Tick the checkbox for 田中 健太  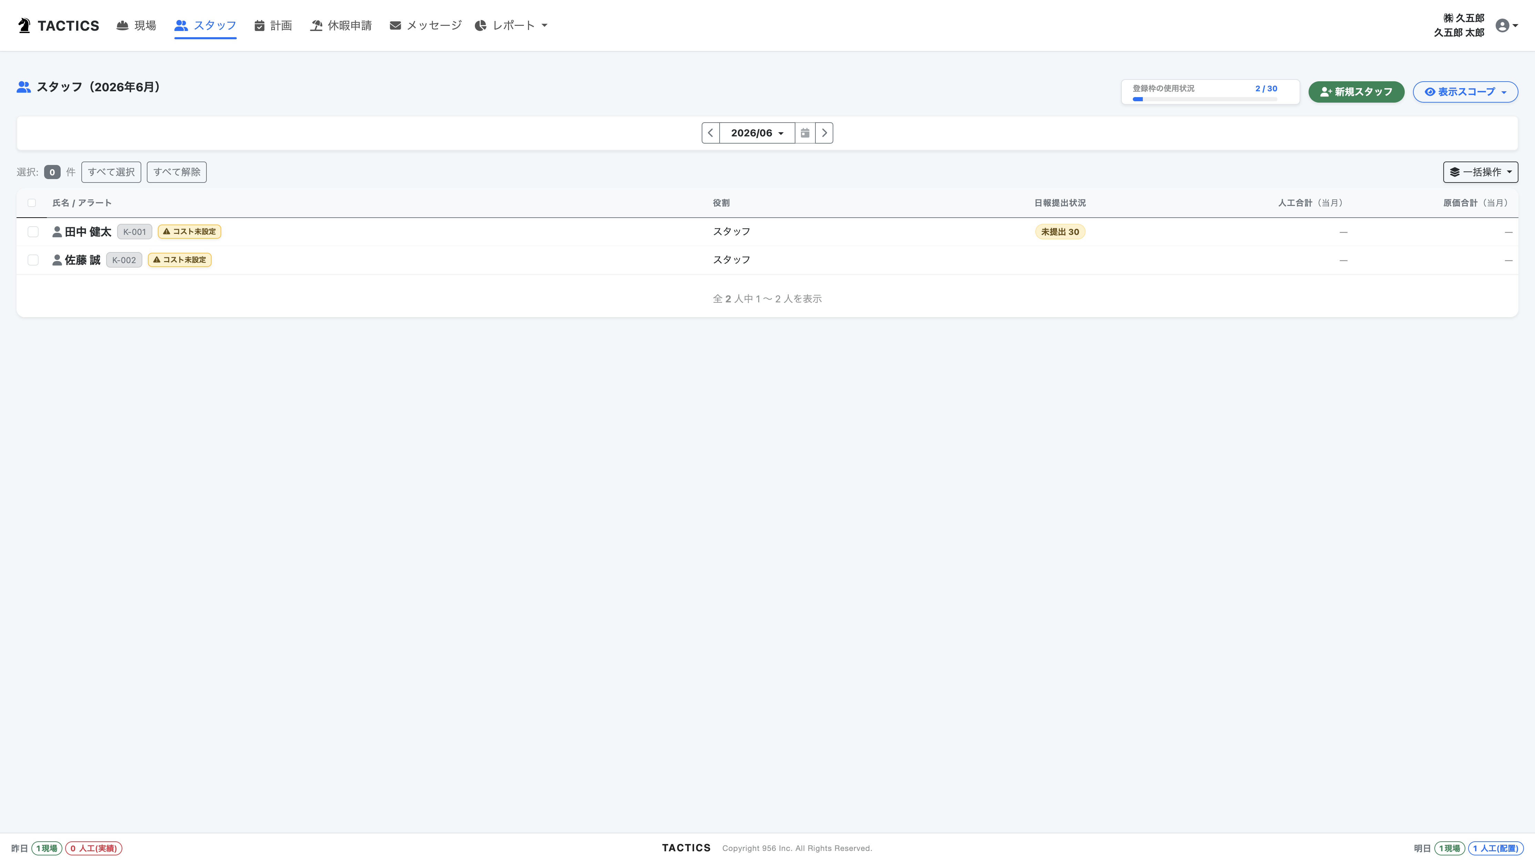click(x=33, y=232)
